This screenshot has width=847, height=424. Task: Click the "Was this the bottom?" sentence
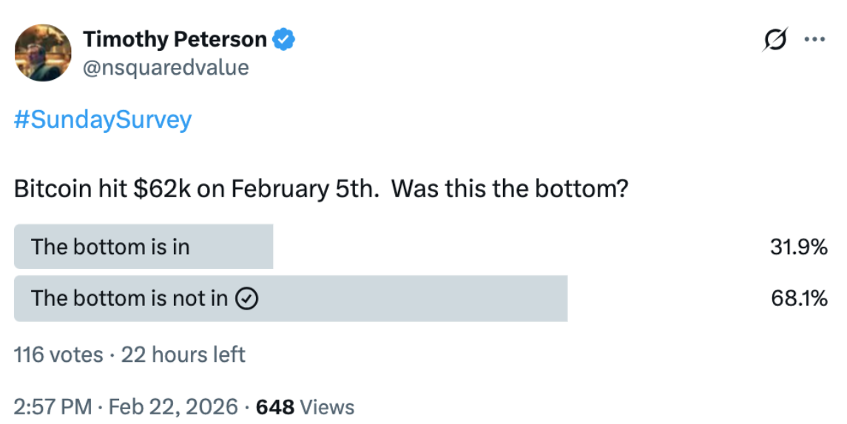pos(510,188)
